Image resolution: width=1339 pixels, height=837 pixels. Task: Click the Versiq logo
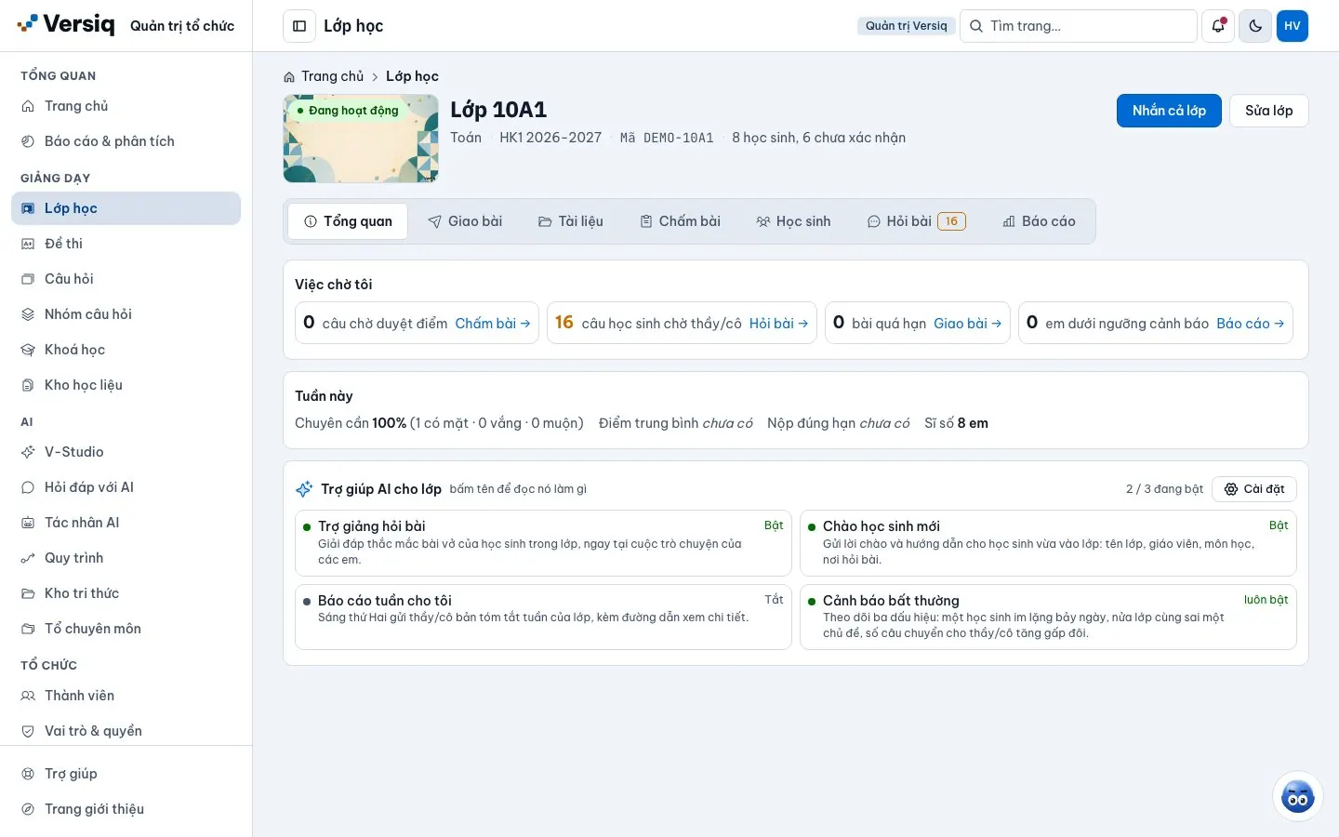66,25
